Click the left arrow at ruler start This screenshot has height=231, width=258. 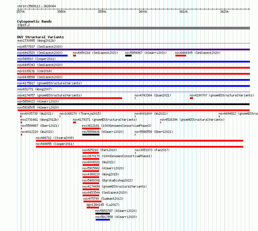[18, 9]
